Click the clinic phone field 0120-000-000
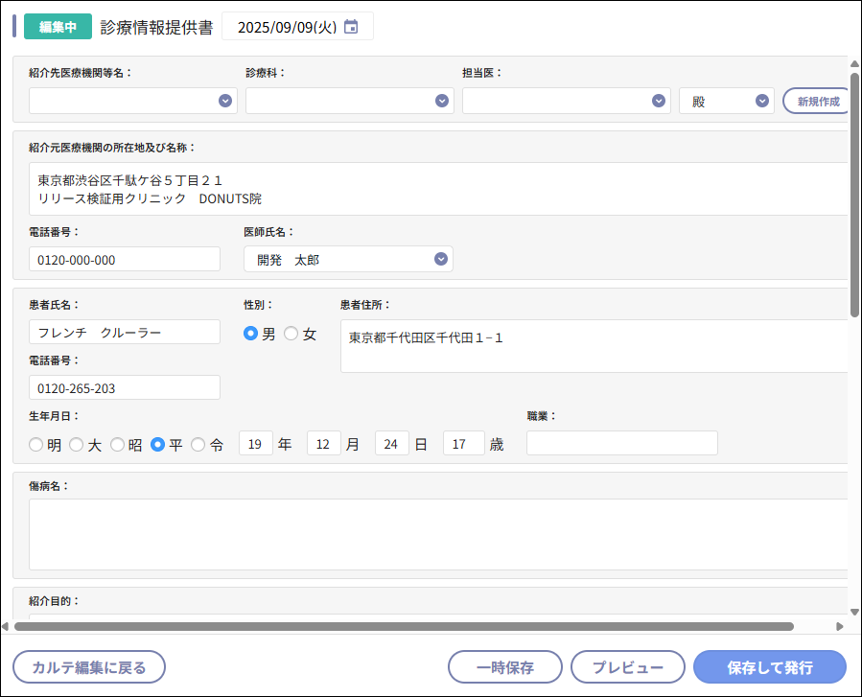The image size is (862, 697). (125, 259)
